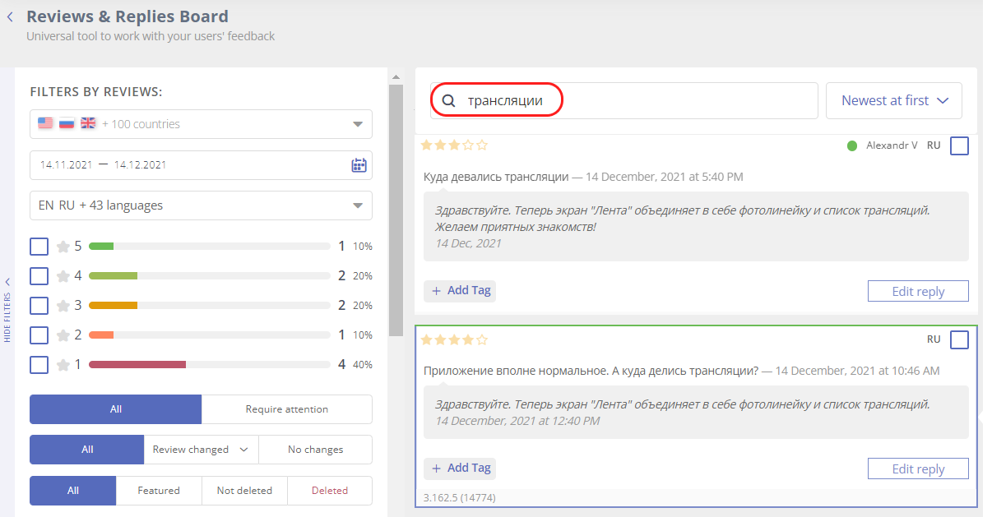
Task: Click the Russian flag country icon
Action: point(67,124)
